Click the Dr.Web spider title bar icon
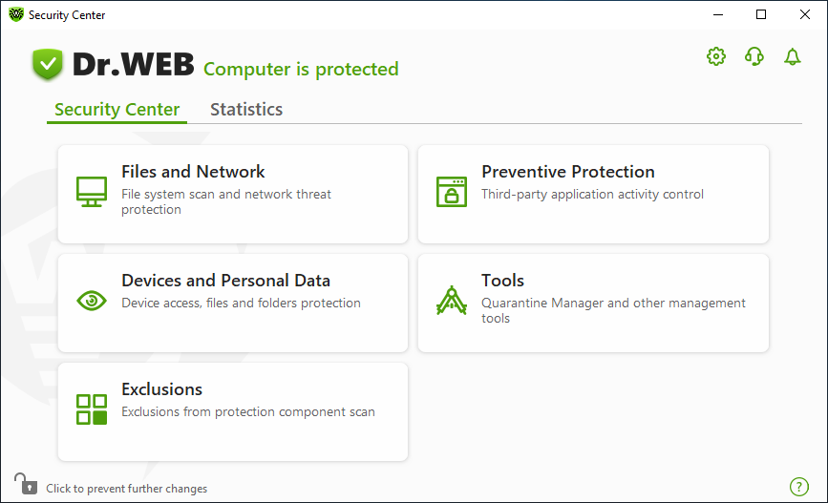Screen dimensions: 828x503 pyautogui.click(x=16, y=14)
